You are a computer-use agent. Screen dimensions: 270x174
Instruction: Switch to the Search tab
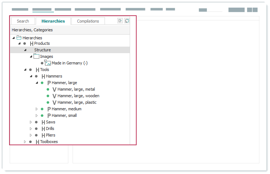(23, 21)
